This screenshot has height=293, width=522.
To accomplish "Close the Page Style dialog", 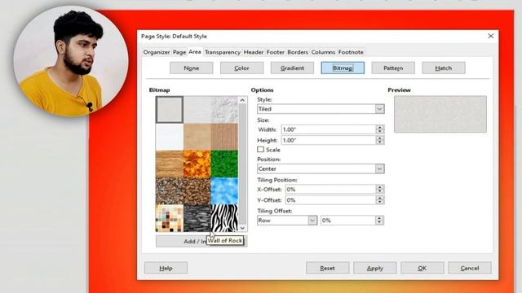I will (x=491, y=36).
